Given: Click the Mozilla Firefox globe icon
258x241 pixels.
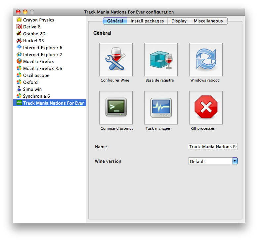Looking at the screenshot, I should [19, 61].
